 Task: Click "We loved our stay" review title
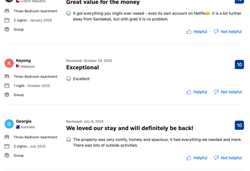[x=130, y=128]
